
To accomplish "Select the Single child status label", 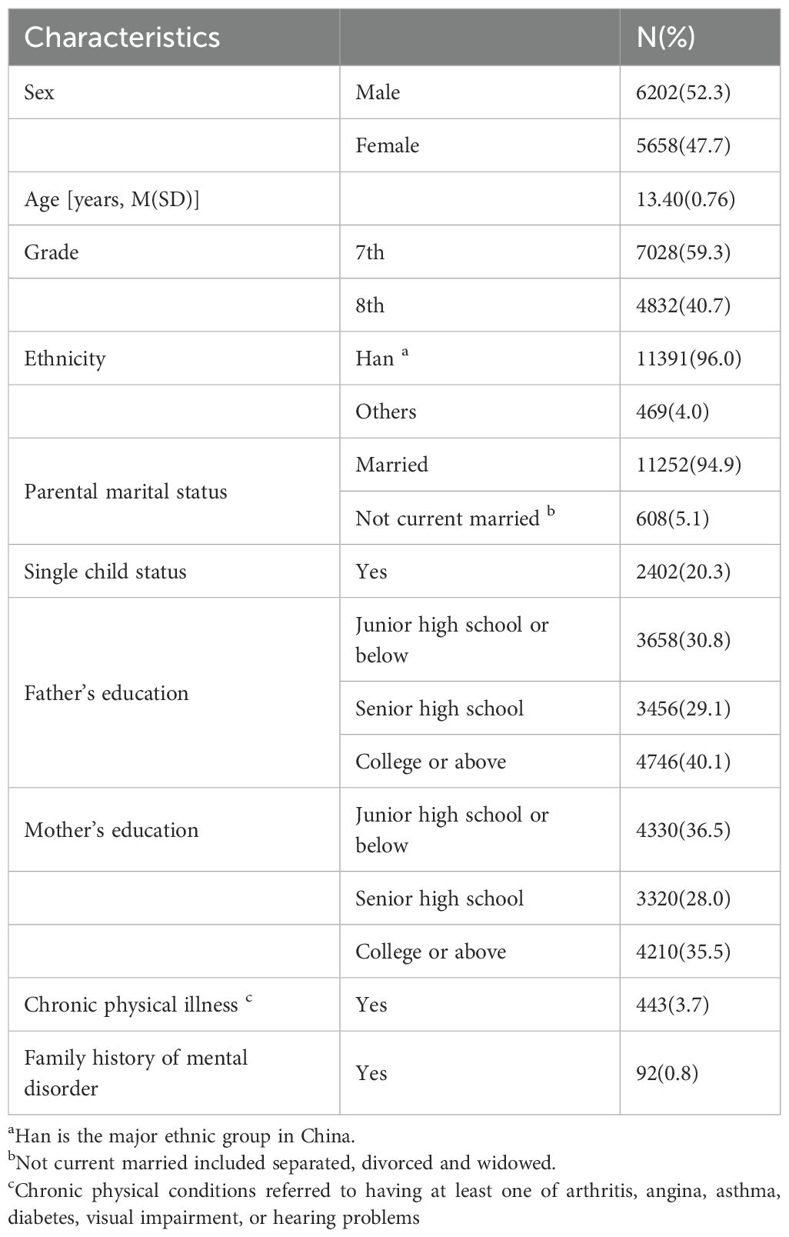I will 105,572.
